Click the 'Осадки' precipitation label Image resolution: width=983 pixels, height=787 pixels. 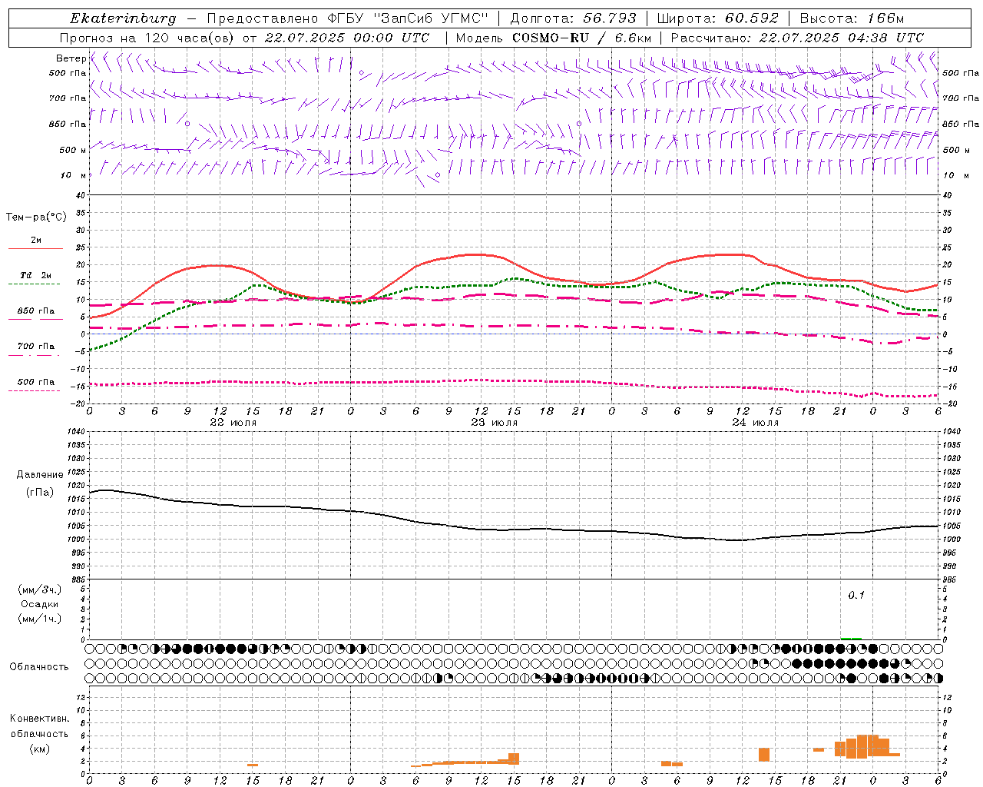point(40,604)
